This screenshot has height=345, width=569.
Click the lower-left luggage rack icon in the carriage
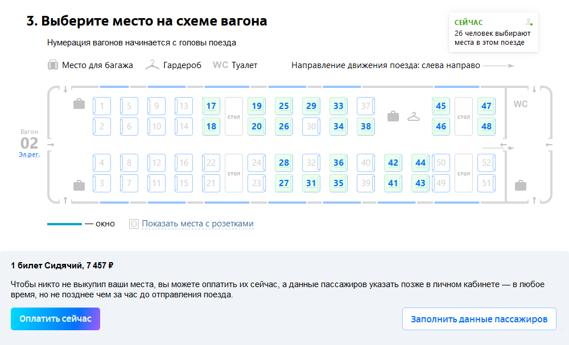(x=79, y=186)
